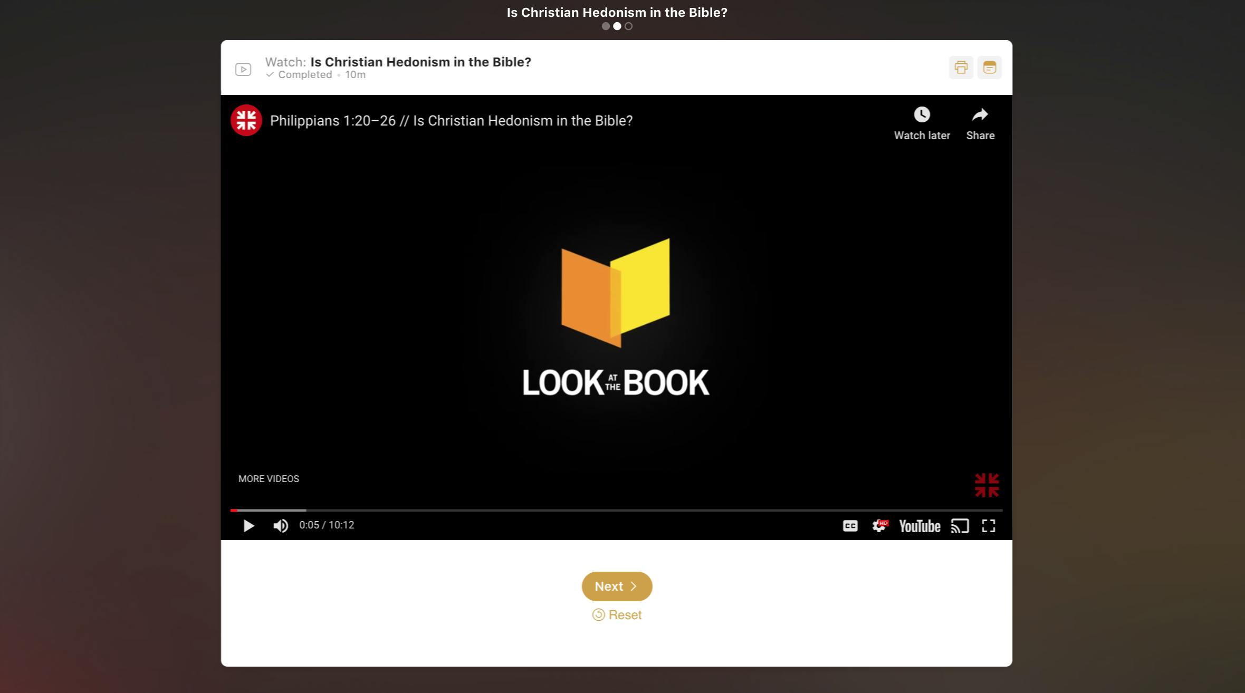Viewport: 1245px width, 693px height.
Task: Click the Next button
Action: (617, 586)
